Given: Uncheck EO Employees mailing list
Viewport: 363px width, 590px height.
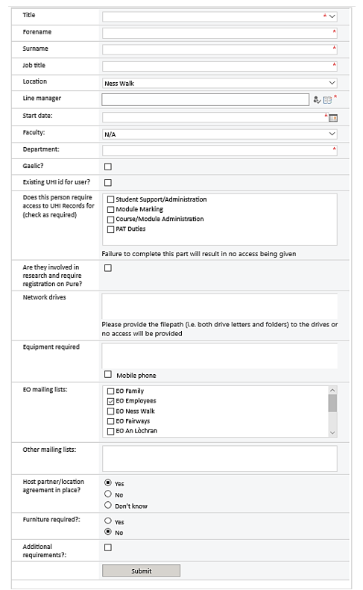Looking at the screenshot, I should pyautogui.click(x=111, y=401).
